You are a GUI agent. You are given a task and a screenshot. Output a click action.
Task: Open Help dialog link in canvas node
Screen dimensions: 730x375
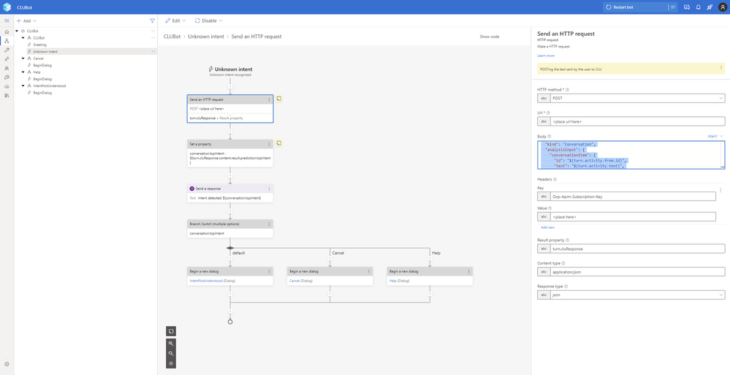click(x=393, y=281)
